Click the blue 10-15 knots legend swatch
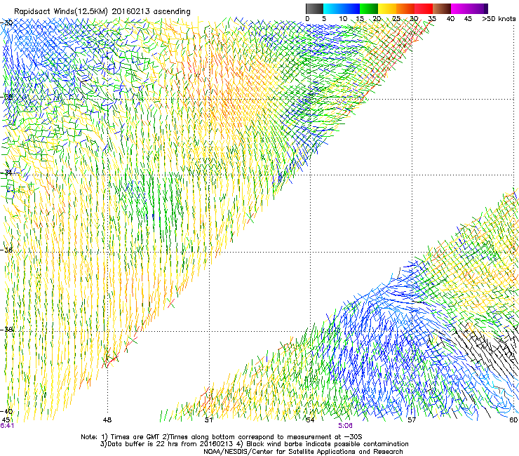 click(x=351, y=8)
